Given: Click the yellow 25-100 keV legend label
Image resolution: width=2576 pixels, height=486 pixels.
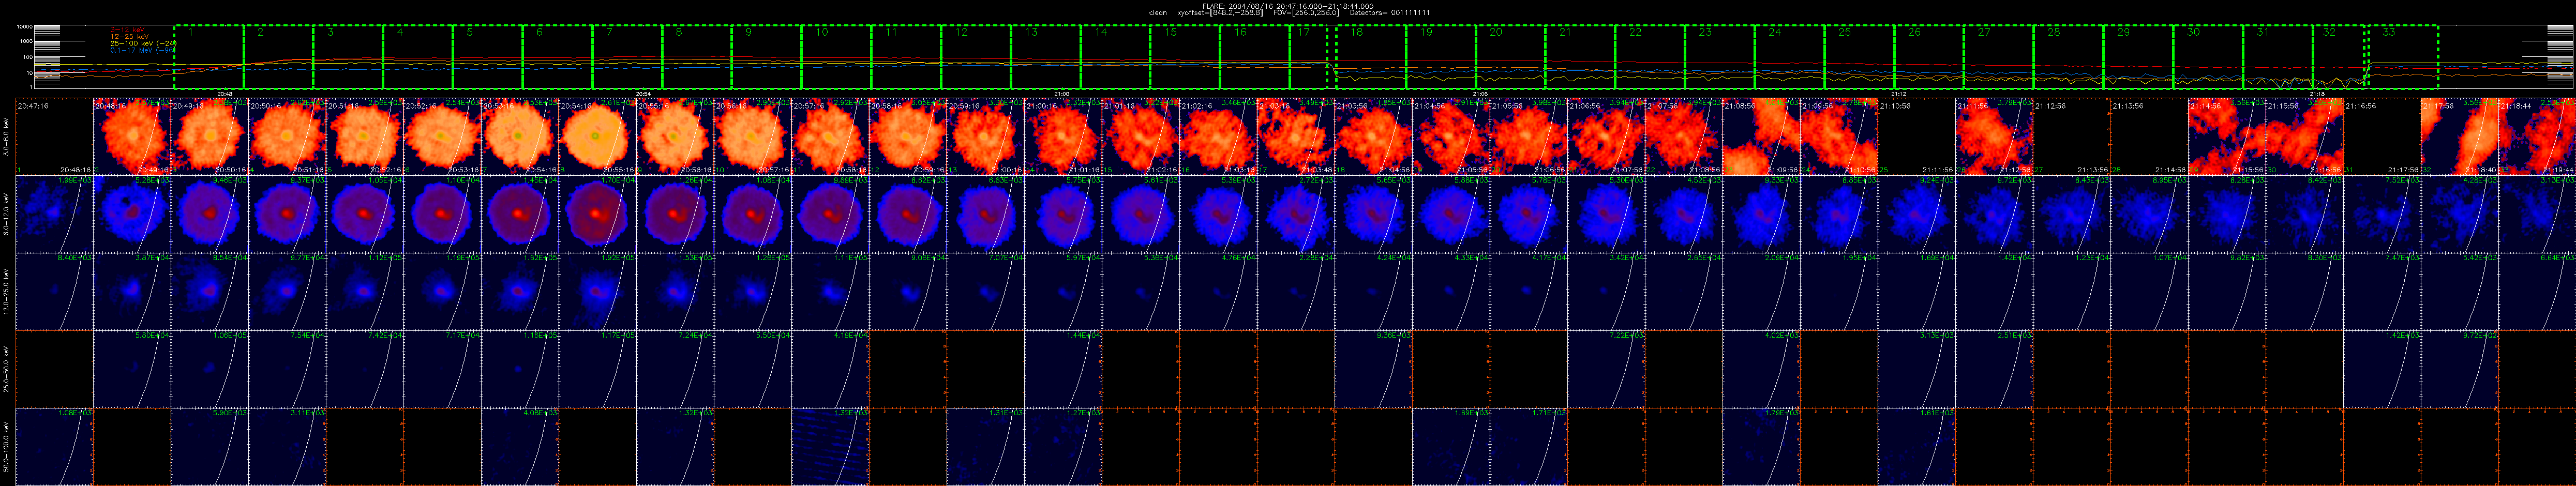Looking at the screenshot, I should [x=144, y=43].
